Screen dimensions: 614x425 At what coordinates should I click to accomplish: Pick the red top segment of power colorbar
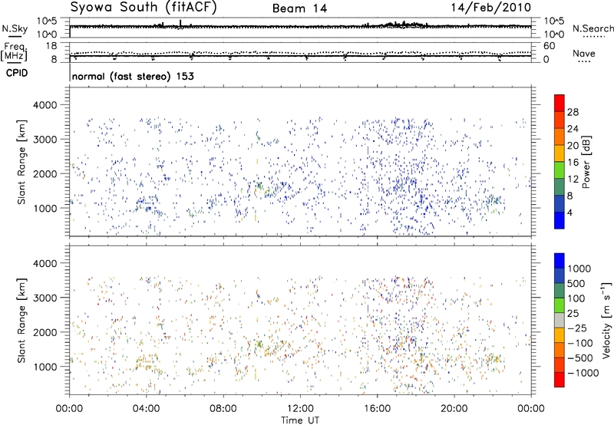(560, 104)
